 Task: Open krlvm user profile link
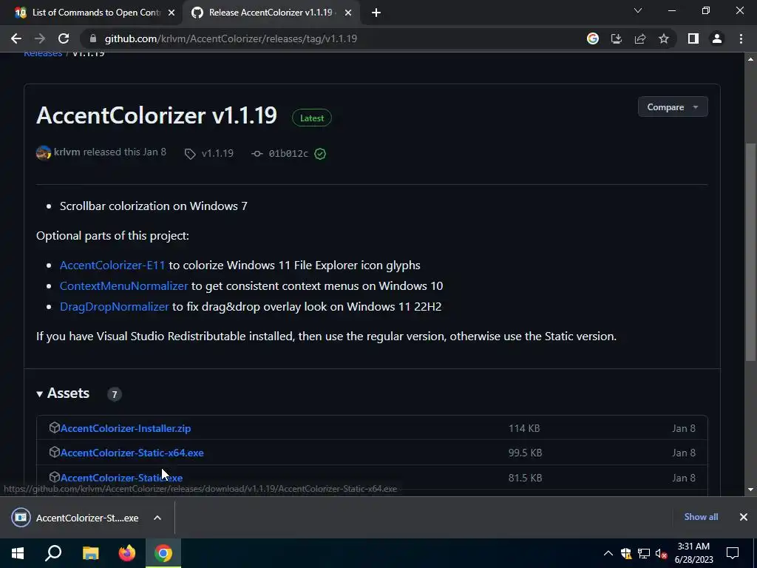[x=67, y=152]
